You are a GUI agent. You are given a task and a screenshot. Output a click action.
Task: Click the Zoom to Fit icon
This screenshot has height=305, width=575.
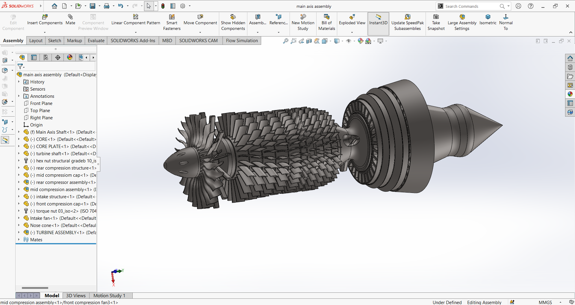(286, 41)
